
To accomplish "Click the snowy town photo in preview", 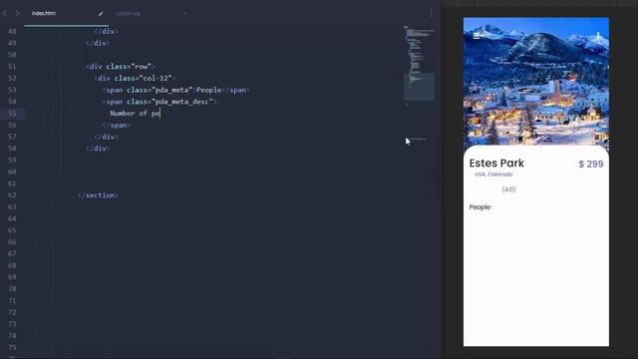I will pos(536,82).
